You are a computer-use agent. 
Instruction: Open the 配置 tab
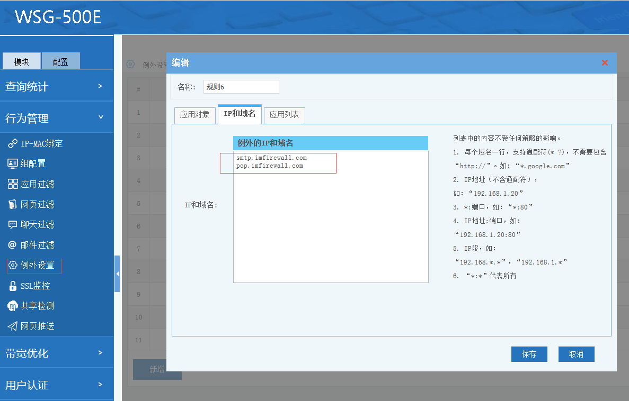tap(60, 61)
